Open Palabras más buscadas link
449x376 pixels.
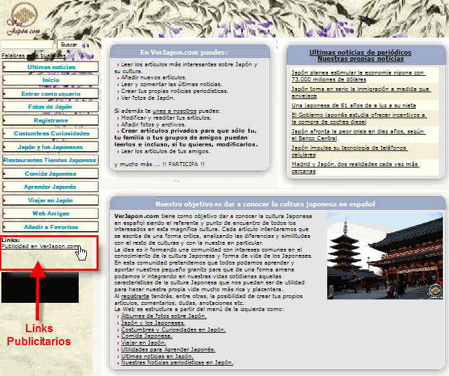(x=34, y=55)
